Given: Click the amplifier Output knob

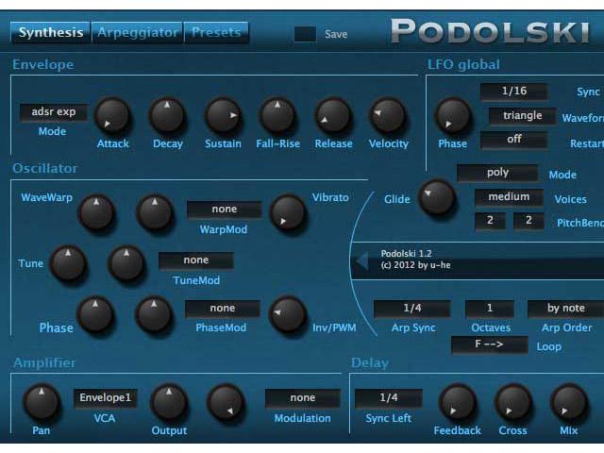Looking at the screenshot, I should click(169, 402).
